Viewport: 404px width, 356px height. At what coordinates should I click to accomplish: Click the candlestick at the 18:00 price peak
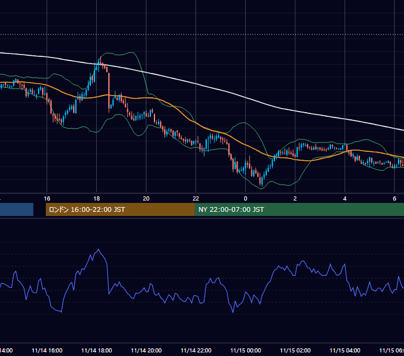point(100,61)
